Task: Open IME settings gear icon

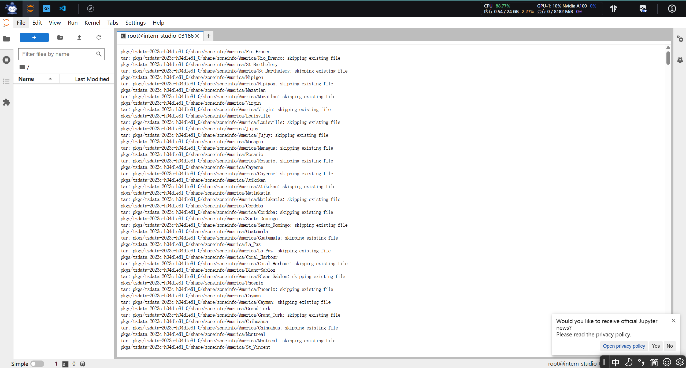Action: click(x=680, y=362)
